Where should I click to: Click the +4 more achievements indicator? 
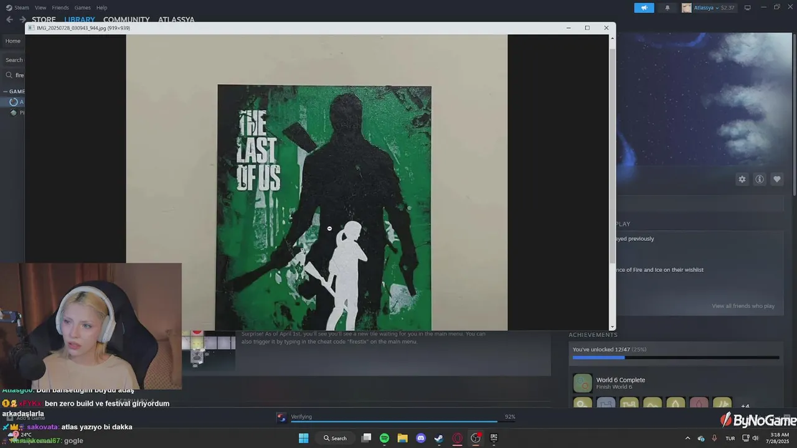745,406
